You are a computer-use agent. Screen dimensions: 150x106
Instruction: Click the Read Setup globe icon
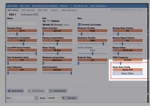(9, 91)
